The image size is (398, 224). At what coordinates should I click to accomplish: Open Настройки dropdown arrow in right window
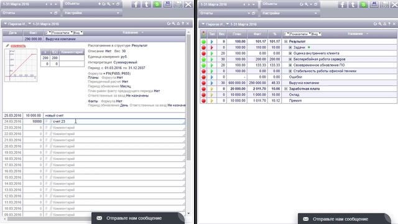click(x=316, y=13)
